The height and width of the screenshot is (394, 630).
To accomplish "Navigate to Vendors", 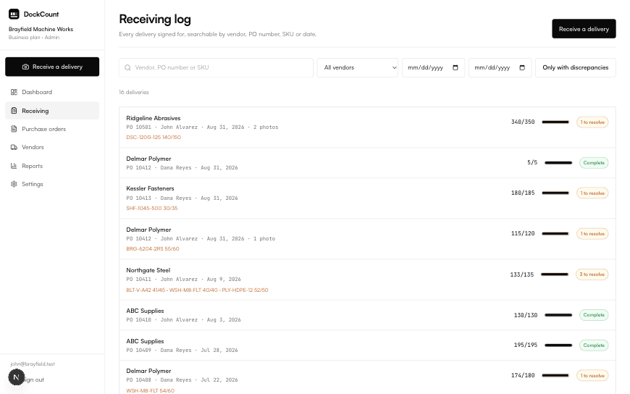I will click(52, 147).
